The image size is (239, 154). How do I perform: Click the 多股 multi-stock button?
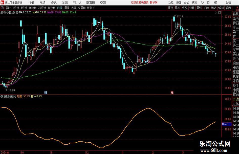coord(185,8)
